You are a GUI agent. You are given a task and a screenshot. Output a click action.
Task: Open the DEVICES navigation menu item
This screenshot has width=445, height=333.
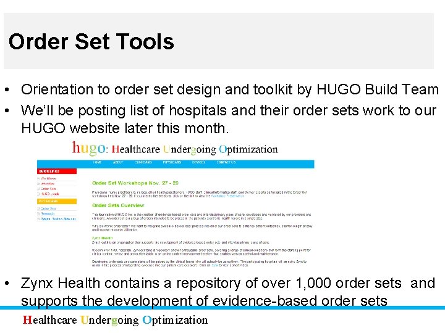pyautogui.click(x=198, y=162)
